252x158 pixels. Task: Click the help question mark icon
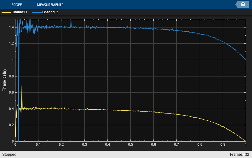click(243, 4)
